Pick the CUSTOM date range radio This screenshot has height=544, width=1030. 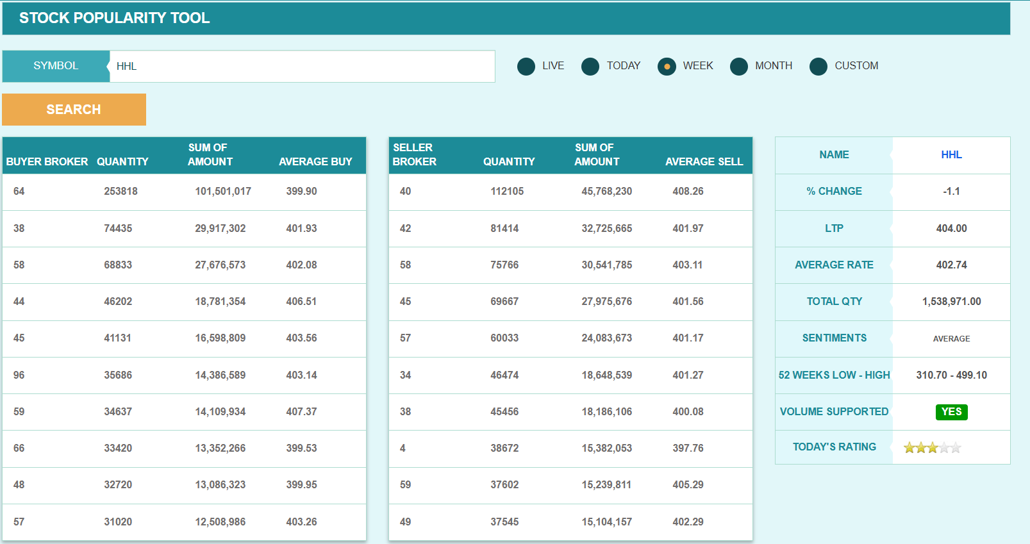(818, 67)
